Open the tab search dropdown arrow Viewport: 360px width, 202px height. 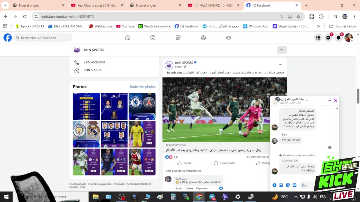[5, 5]
